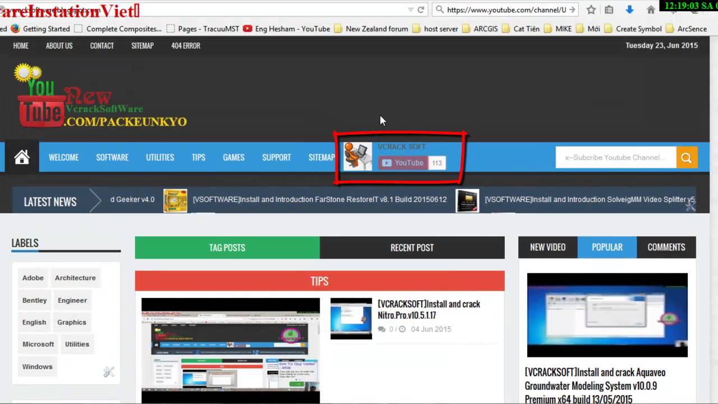The image size is (718, 404).
Task: Open the Complete Composites bookmark
Action: tap(118, 29)
